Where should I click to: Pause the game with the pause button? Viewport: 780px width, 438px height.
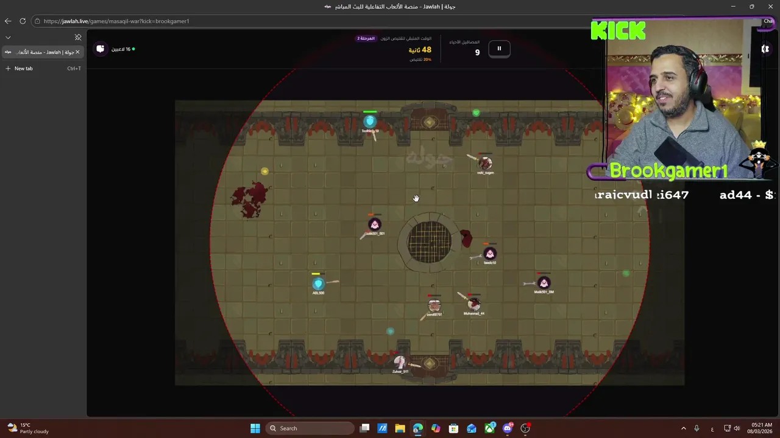[x=499, y=49]
